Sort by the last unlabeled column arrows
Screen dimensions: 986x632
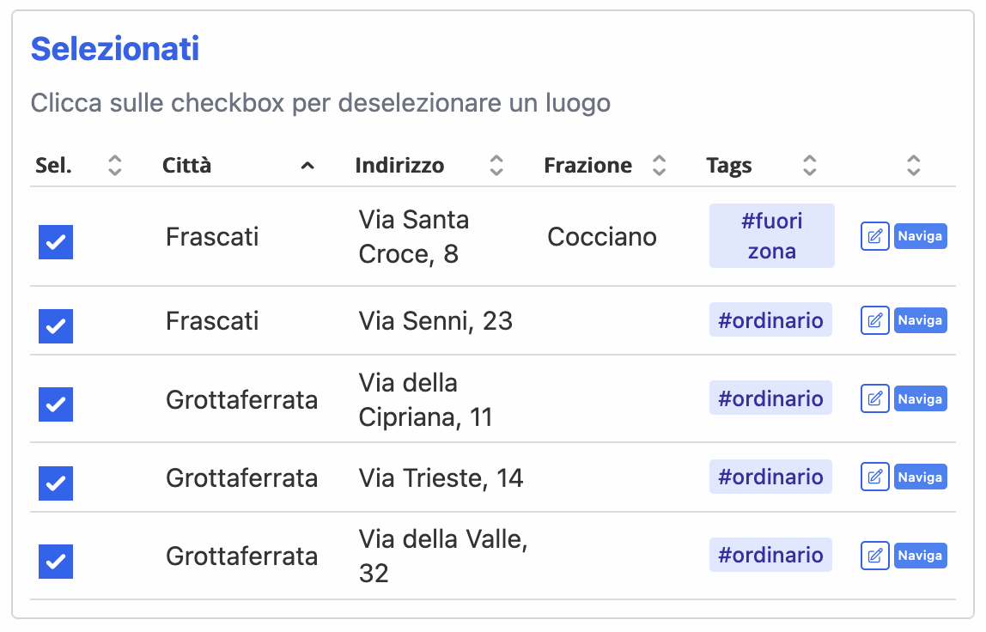click(x=914, y=166)
